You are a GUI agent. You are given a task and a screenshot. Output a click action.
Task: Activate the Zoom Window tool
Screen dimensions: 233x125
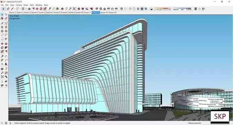(x=6, y=73)
